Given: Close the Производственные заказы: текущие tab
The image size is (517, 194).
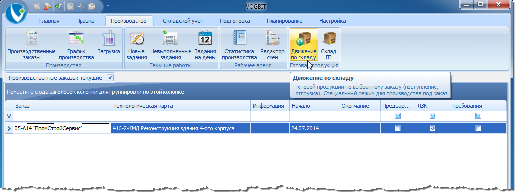Looking at the screenshot, I should coord(110,78).
